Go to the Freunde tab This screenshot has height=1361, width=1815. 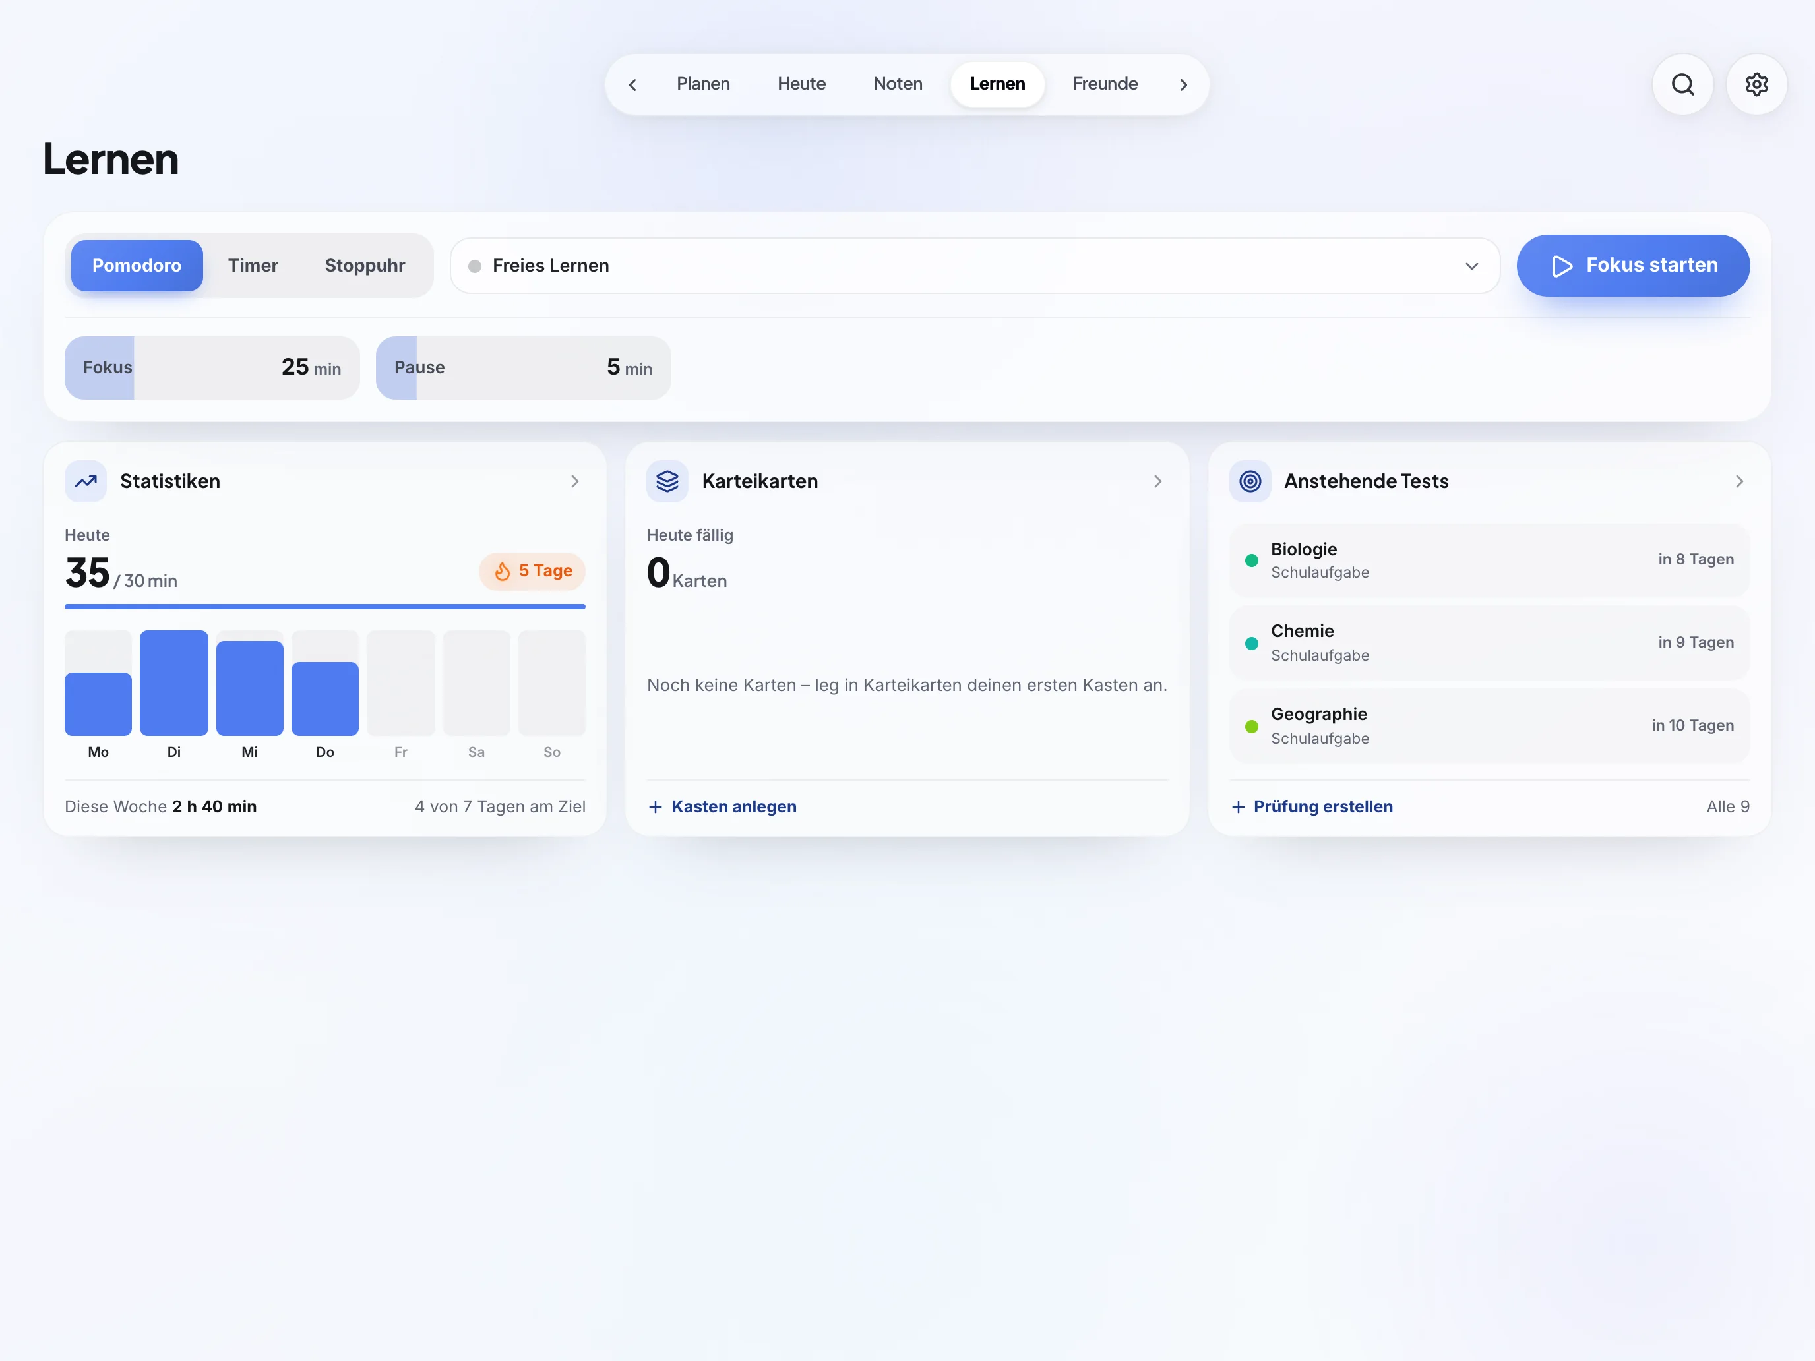pos(1105,84)
